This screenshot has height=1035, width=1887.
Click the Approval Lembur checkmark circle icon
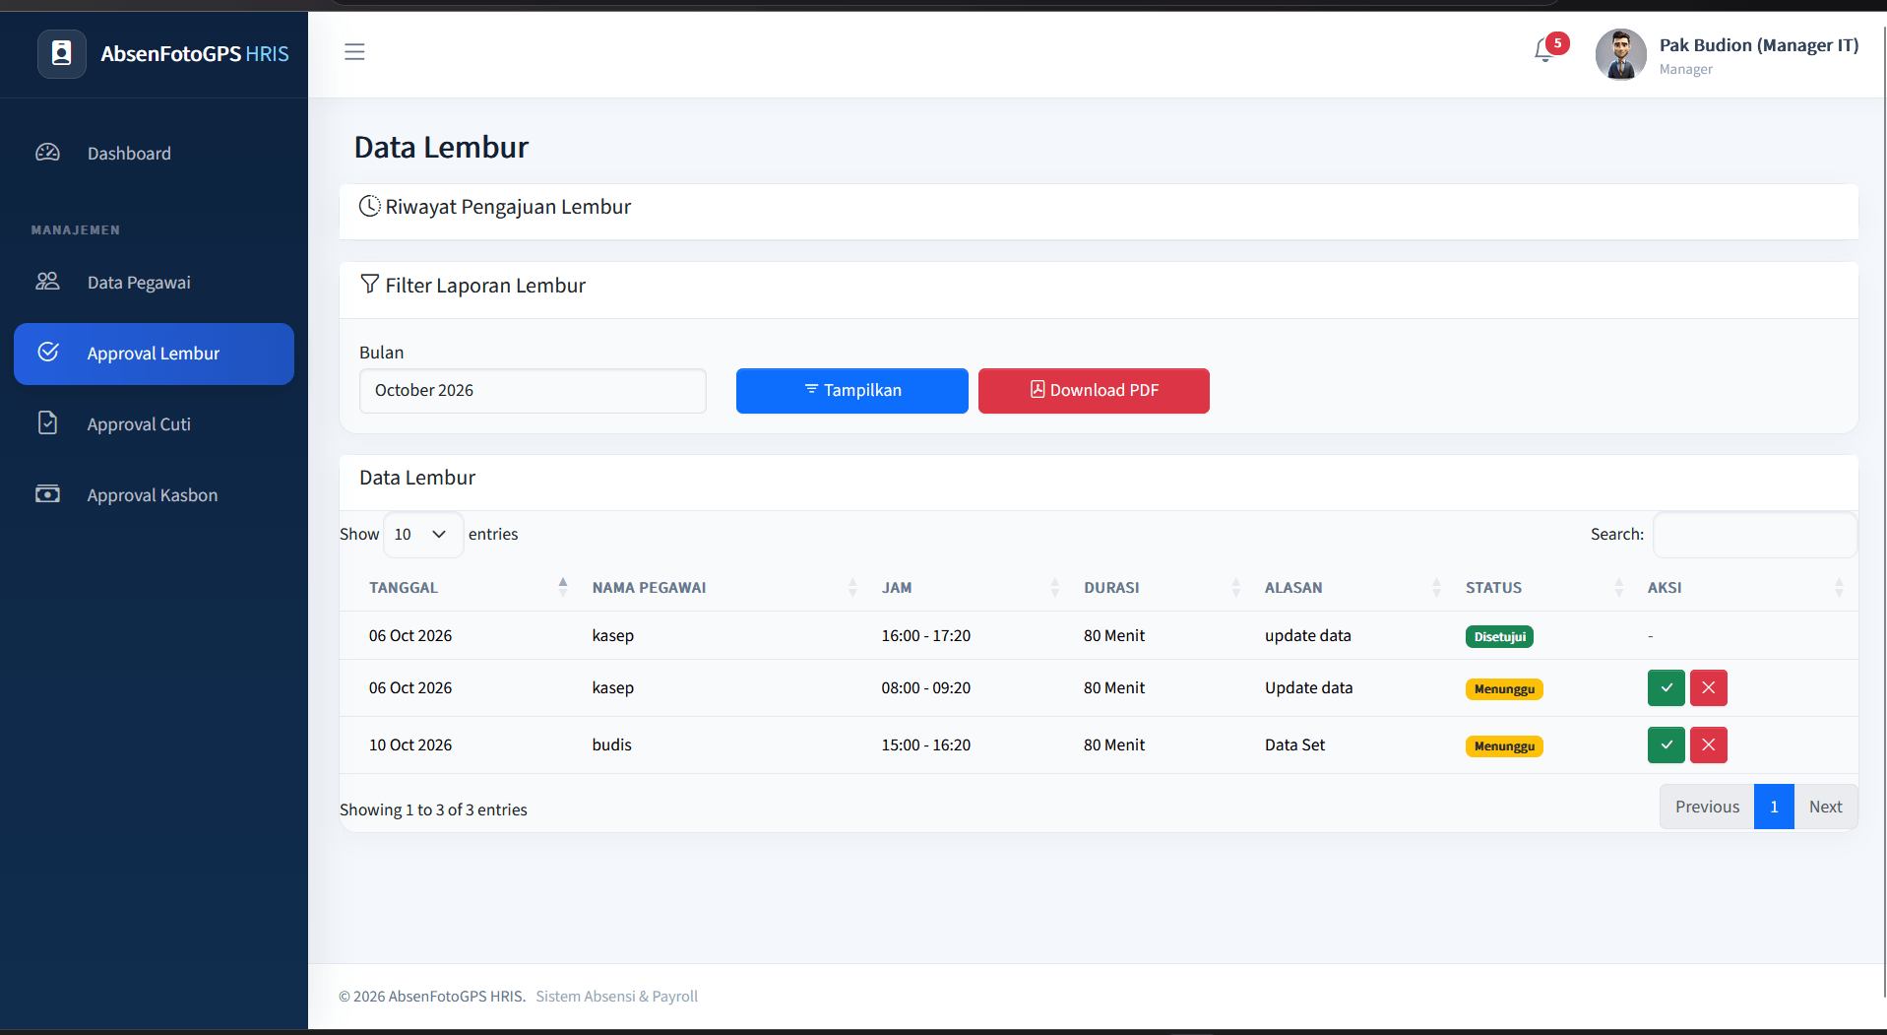tap(47, 353)
